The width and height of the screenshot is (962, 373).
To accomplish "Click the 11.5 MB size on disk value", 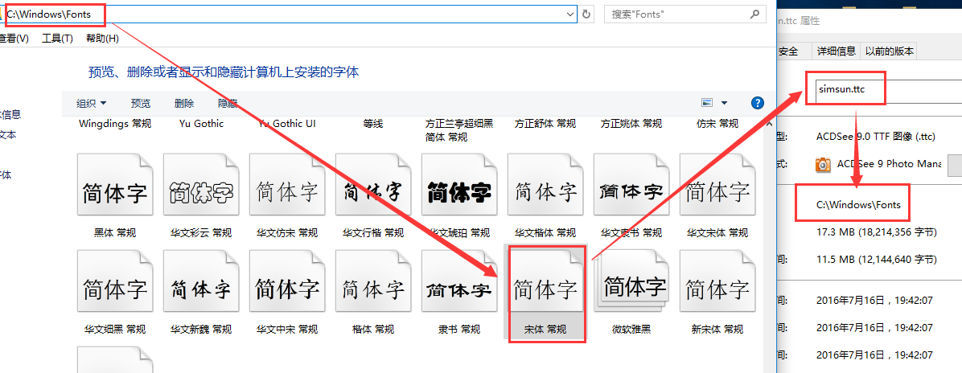I will coord(877,260).
